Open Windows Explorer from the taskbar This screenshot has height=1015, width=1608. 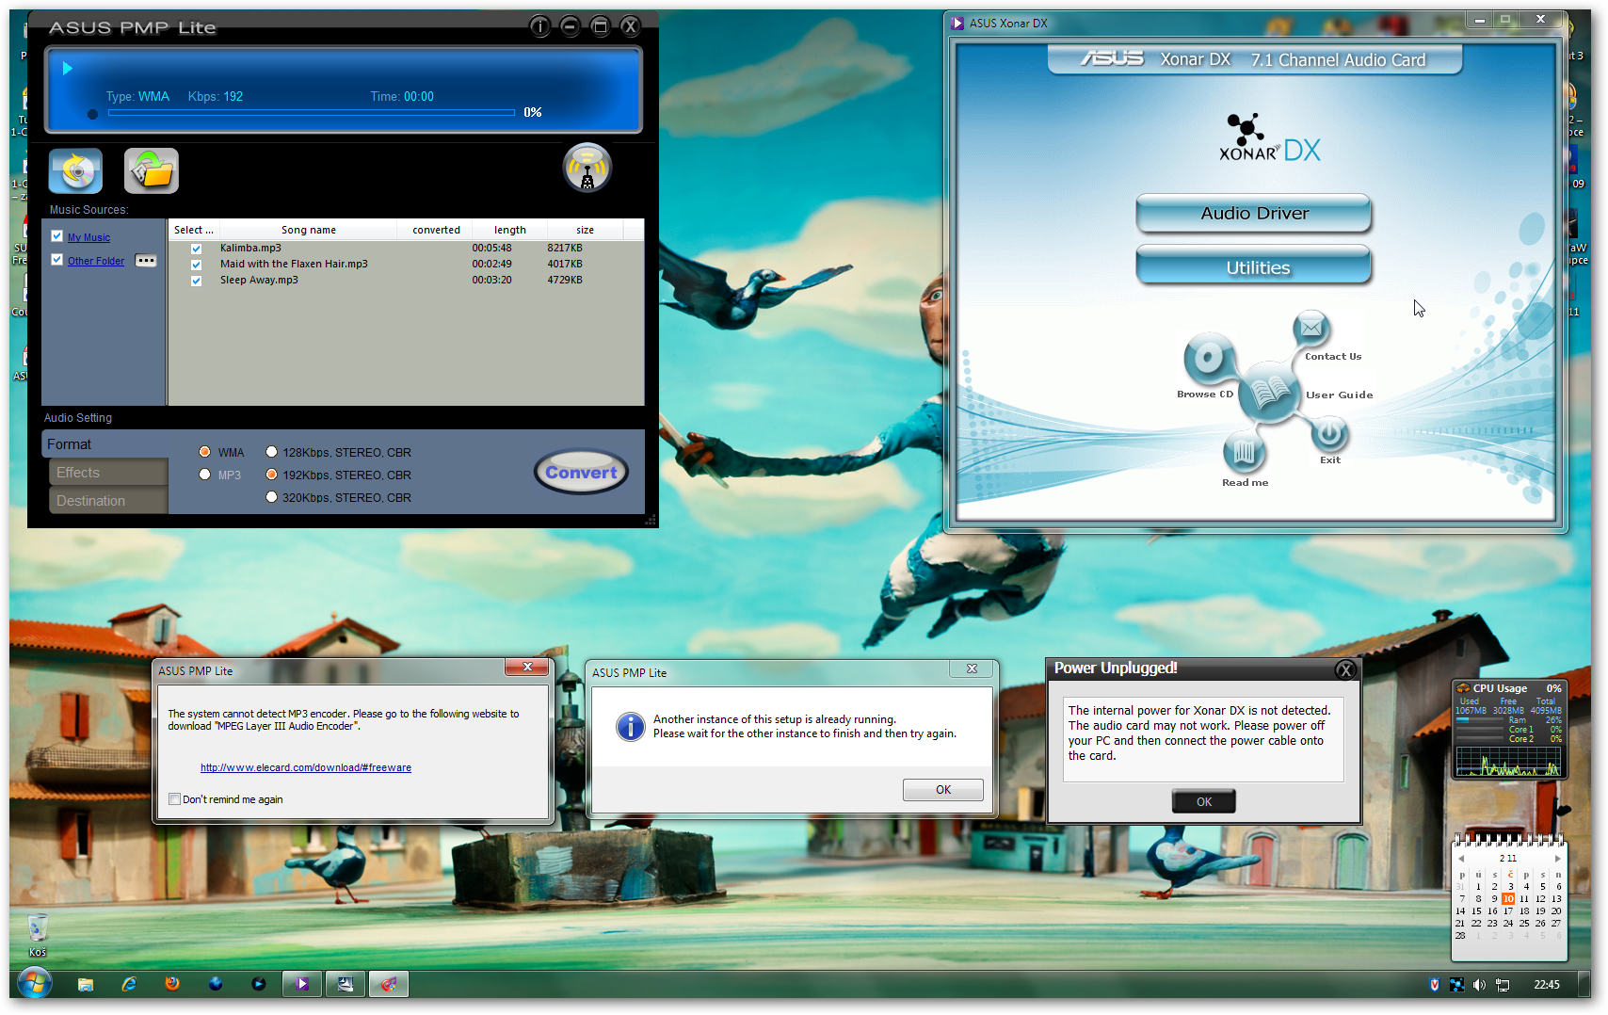(x=86, y=985)
